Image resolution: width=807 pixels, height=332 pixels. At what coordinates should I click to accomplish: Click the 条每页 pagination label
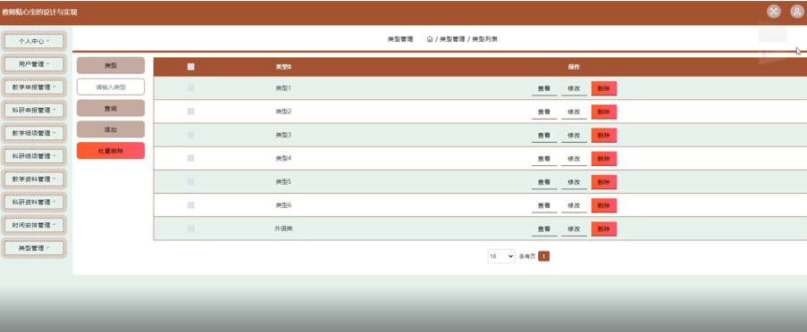tap(527, 256)
